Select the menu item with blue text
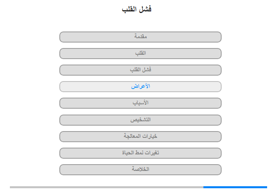The width and height of the screenshot is (277, 189). point(140,87)
